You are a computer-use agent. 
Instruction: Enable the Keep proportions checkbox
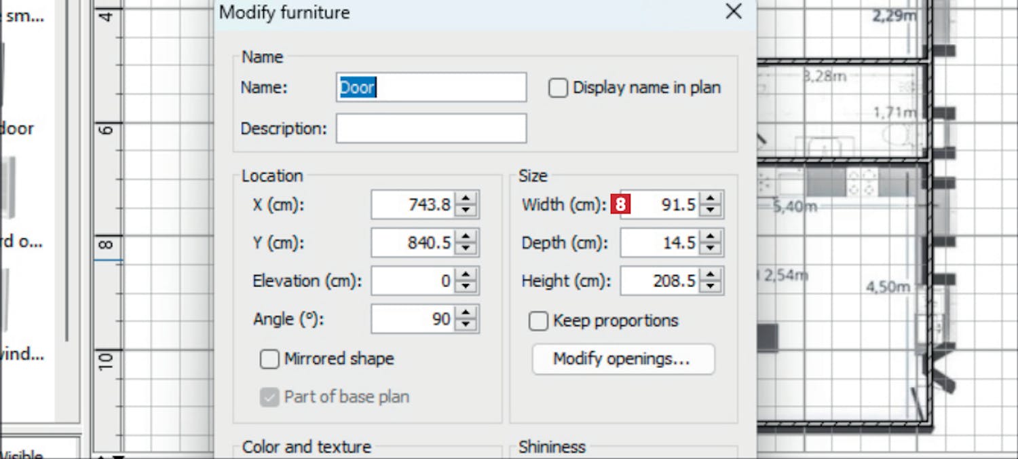[538, 321]
